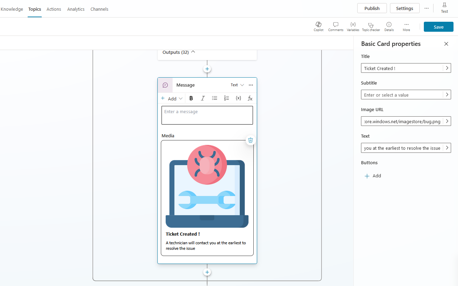
Task: Insert a variable with the {x} icon
Action: [x=238, y=98]
